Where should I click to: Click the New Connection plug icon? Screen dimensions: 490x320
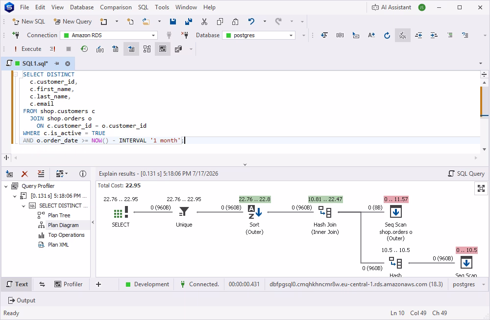(x=16, y=35)
